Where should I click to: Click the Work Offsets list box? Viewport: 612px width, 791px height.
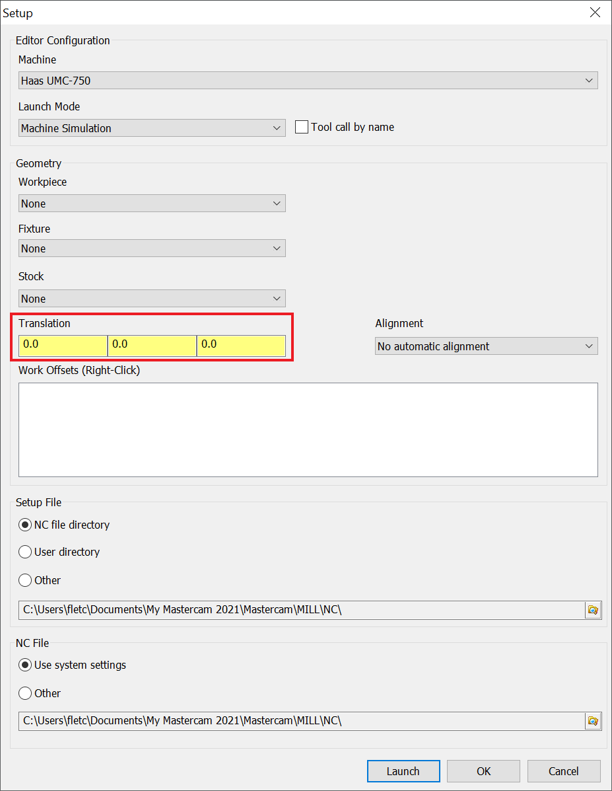pos(308,430)
